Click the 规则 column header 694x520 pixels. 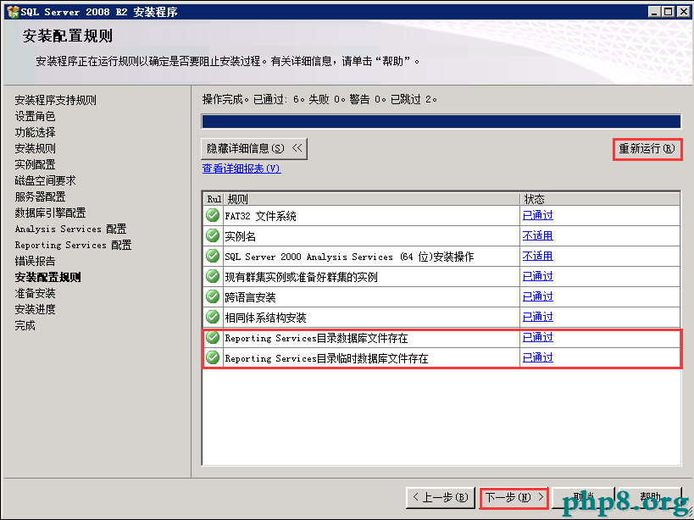(372, 199)
